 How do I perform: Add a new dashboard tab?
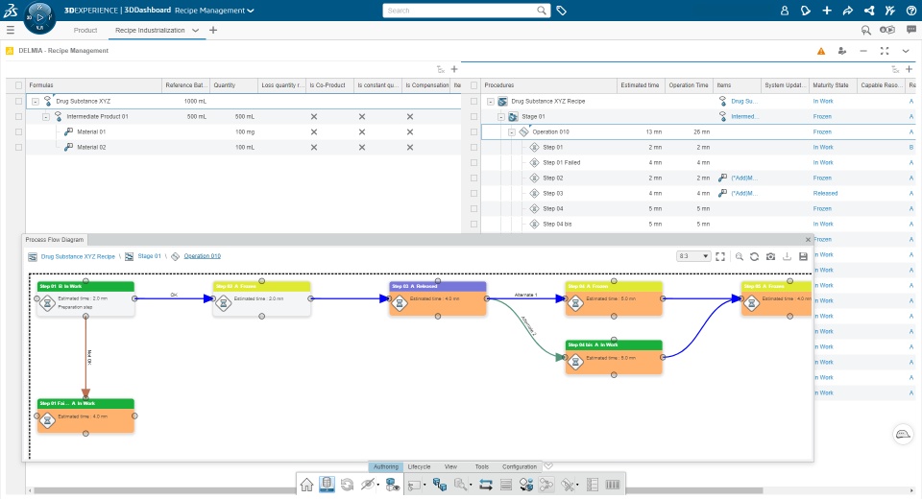click(x=213, y=30)
